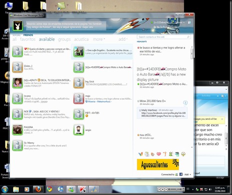The height and width of the screenshot is (195, 232).
Task: Click the Paint taskbar button
Action: coord(93,189)
